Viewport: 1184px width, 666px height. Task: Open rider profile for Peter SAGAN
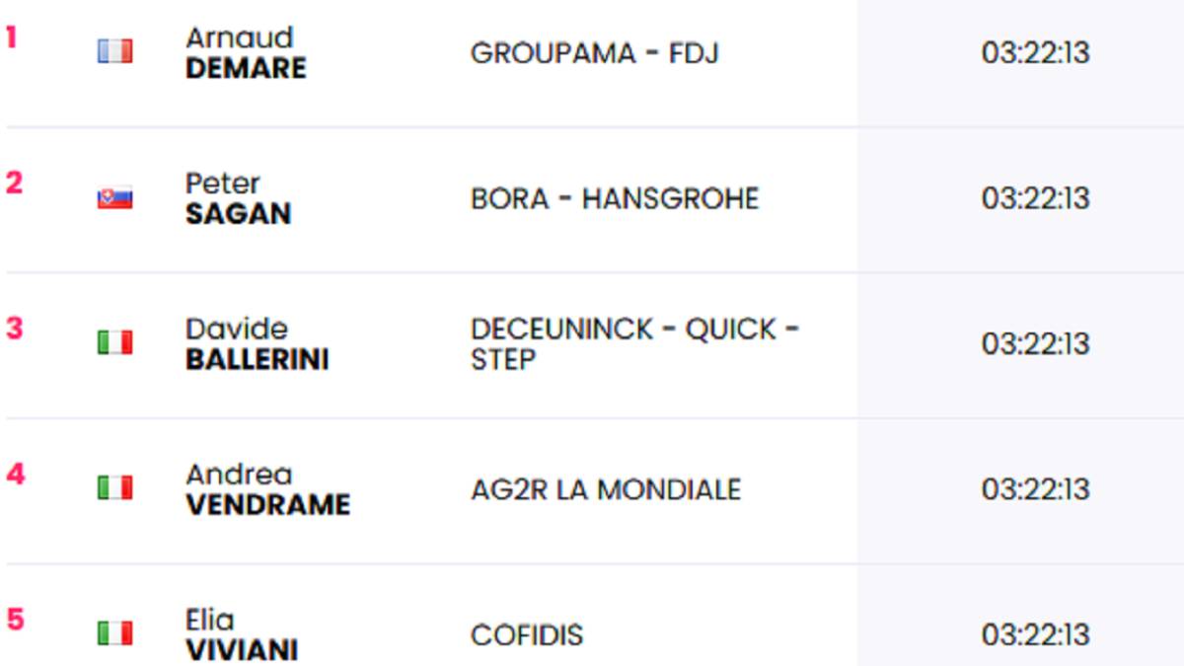(x=238, y=198)
